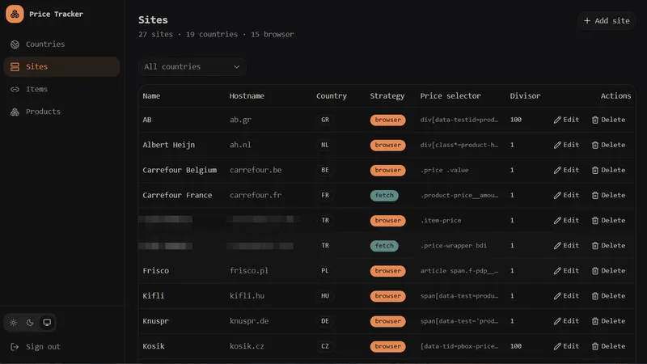The height and width of the screenshot is (364, 647).
Task: Open the Products section
Action: [x=61, y=112]
